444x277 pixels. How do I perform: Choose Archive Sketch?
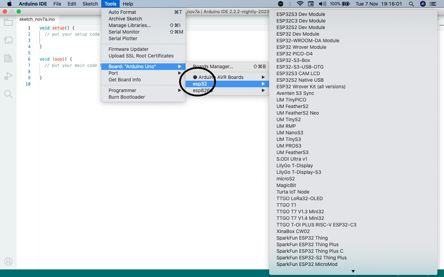(x=143, y=19)
